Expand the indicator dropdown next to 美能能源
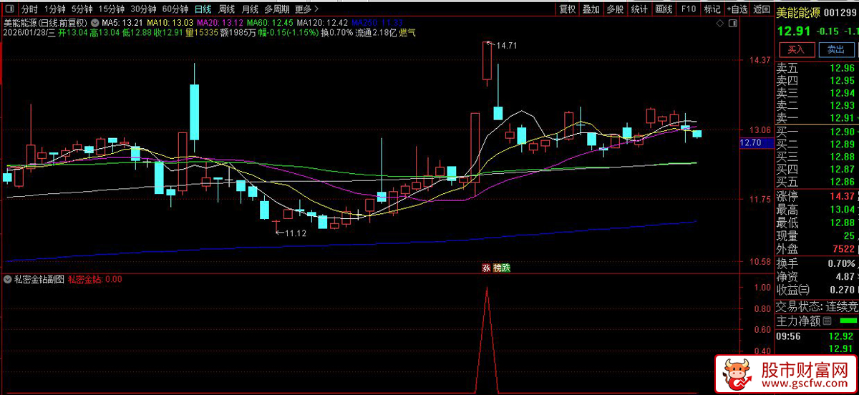Screen dimensions: 859x395 [95, 22]
